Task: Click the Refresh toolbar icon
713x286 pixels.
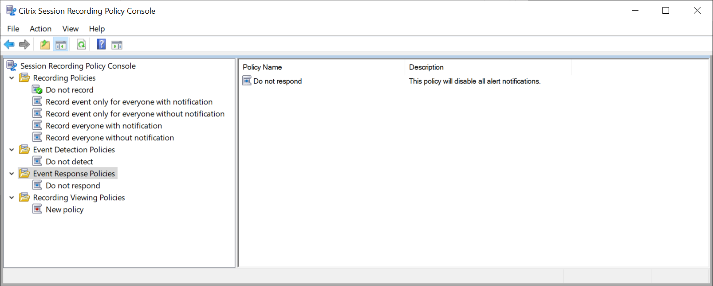Action: (x=81, y=44)
